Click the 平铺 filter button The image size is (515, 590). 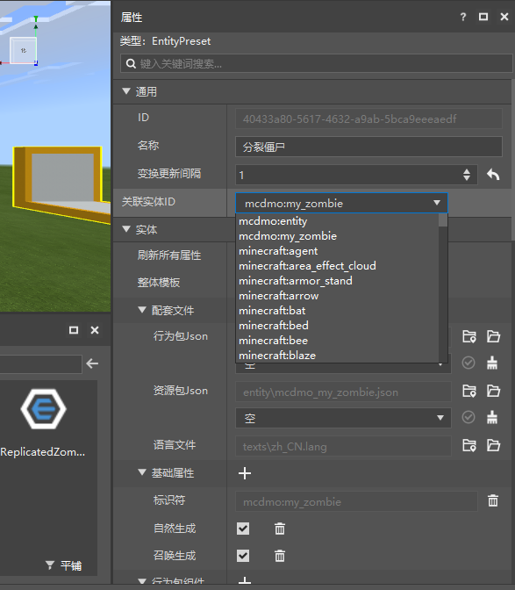click(63, 565)
